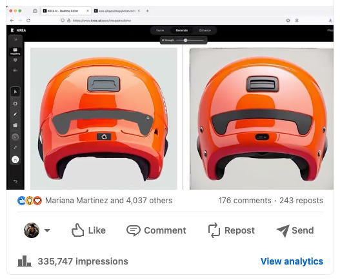Viewport: 340px width, 280px height.
Task: Open View analytics link
Action: point(292,261)
